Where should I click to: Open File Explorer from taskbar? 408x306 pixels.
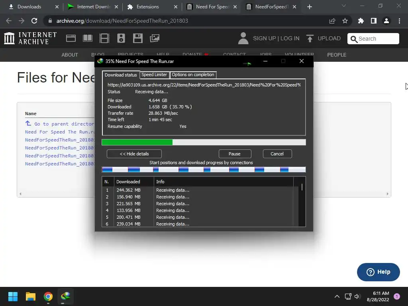(30, 296)
